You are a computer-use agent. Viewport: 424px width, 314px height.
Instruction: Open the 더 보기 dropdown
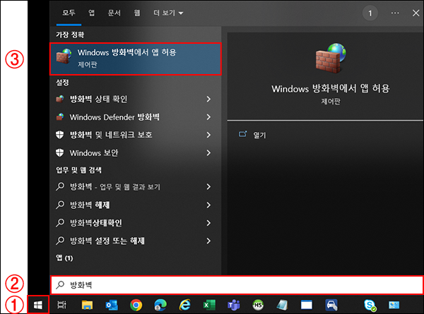click(x=168, y=13)
